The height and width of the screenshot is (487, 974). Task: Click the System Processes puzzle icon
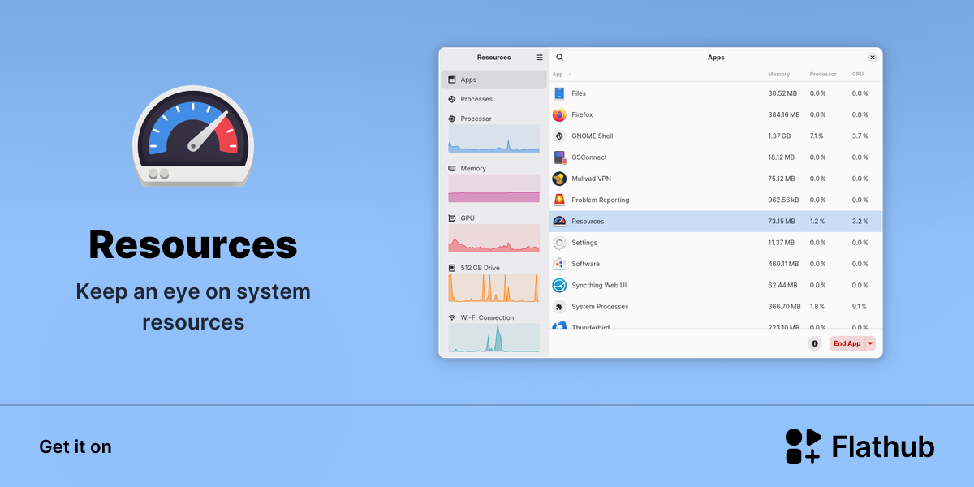pos(559,307)
